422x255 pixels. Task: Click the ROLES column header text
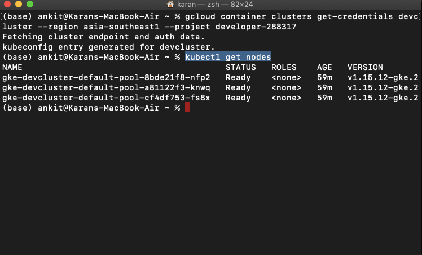pyautogui.click(x=284, y=67)
